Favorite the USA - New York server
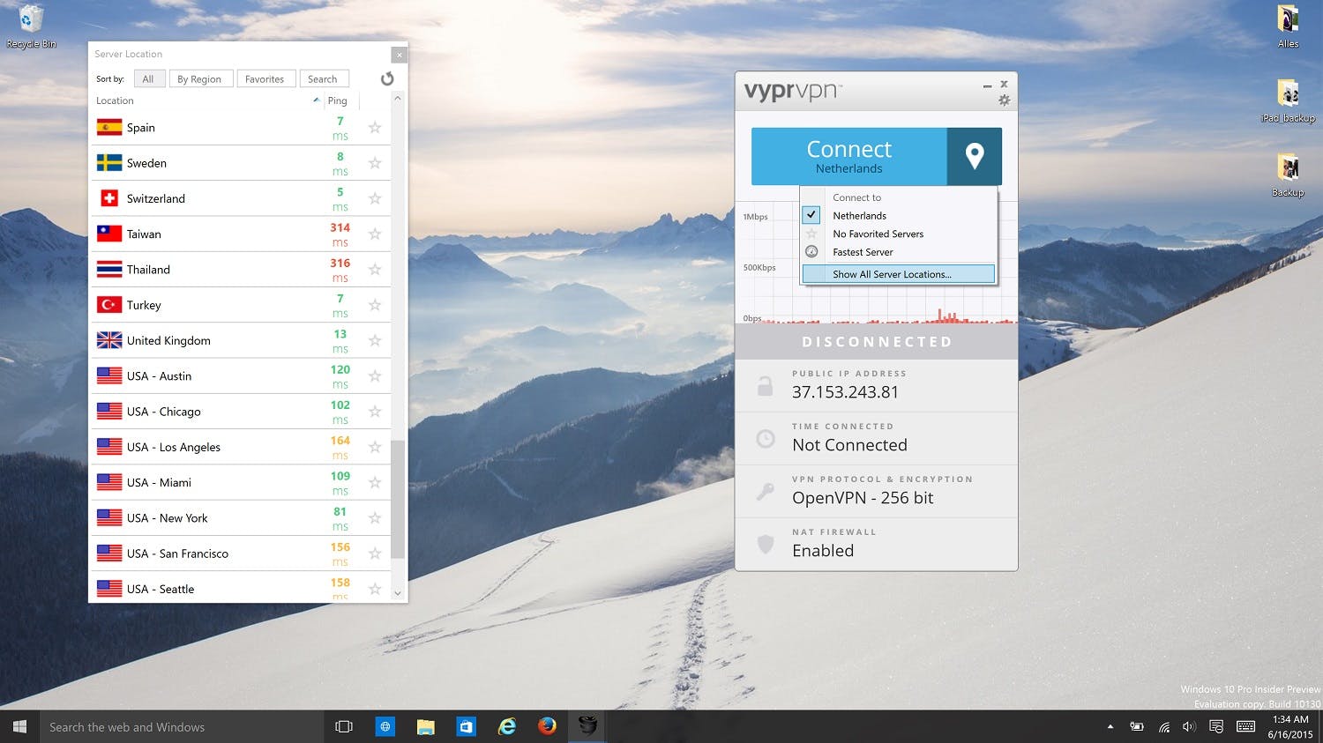 pyautogui.click(x=375, y=518)
